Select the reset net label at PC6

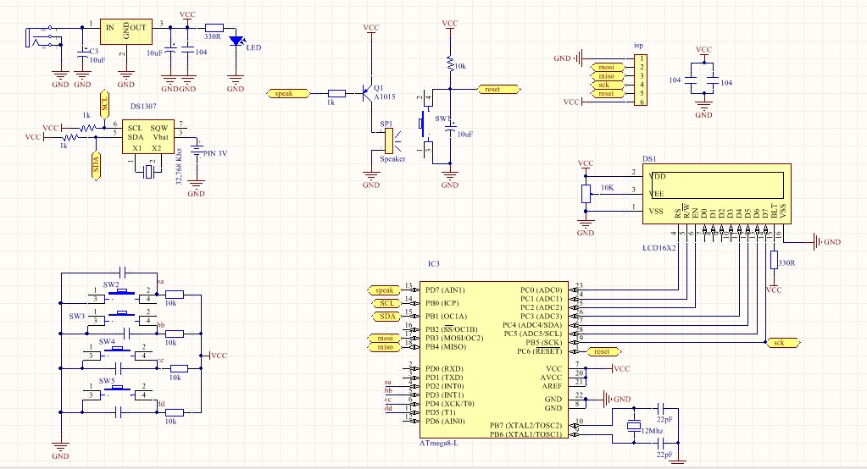[x=601, y=350]
